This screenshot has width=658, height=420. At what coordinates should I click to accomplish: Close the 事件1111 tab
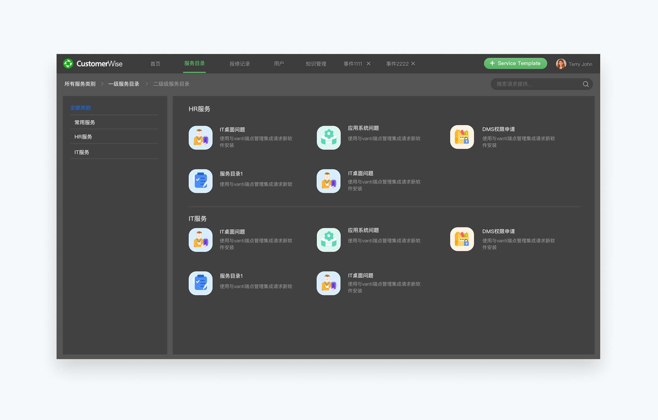[x=369, y=63]
